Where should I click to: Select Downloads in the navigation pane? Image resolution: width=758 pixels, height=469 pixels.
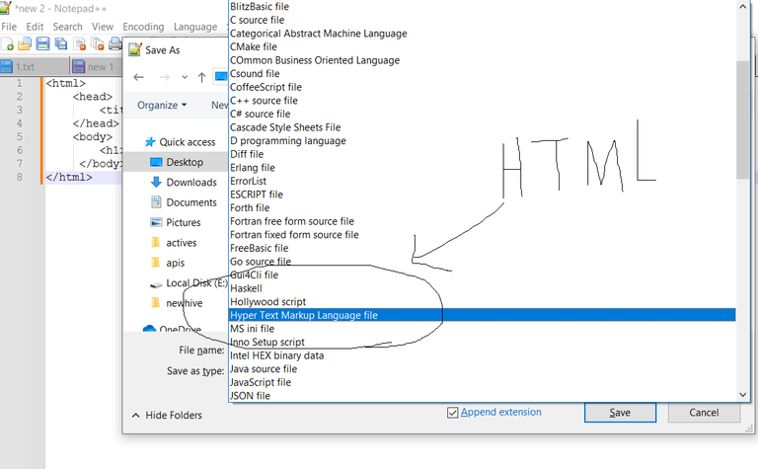(x=184, y=183)
